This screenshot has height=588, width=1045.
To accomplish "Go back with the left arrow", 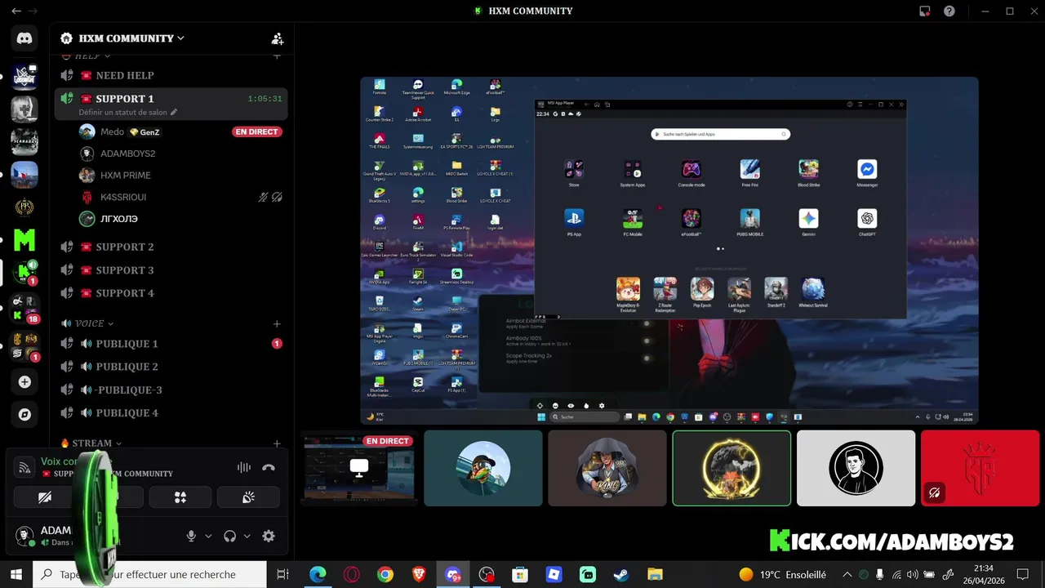I will pos(16,11).
